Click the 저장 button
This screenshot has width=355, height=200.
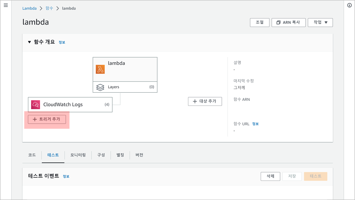point(292,176)
